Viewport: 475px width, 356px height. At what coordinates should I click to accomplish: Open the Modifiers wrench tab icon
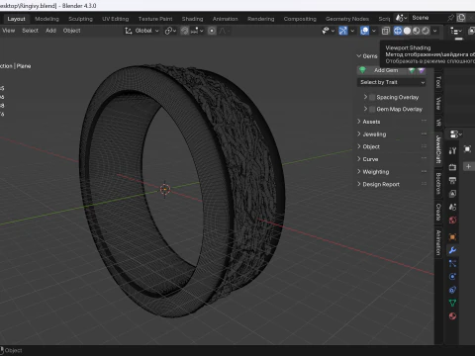coord(452,250)
